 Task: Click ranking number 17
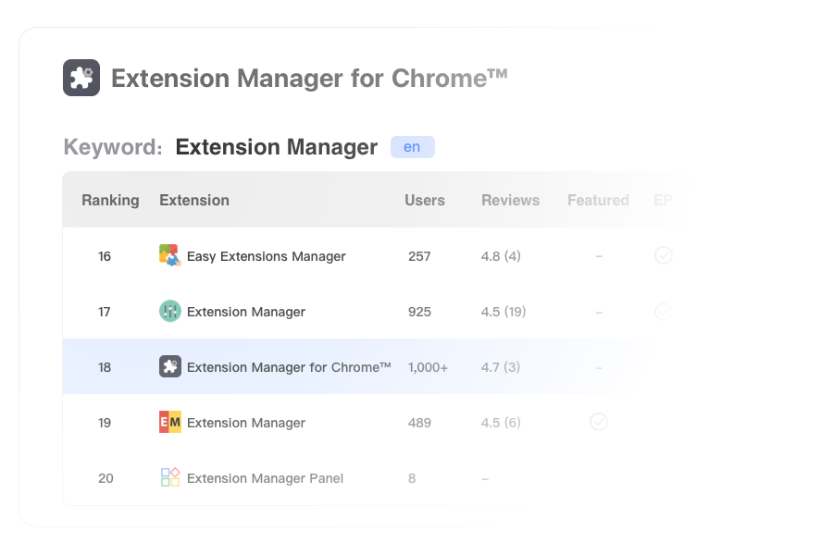click(x=105, y=312)
